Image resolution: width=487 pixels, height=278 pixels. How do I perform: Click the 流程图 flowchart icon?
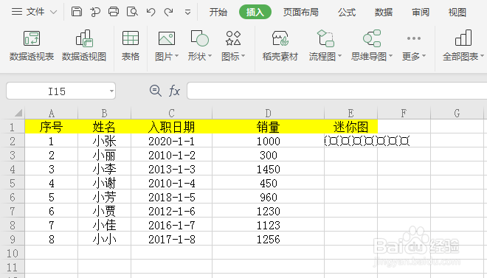pos(325,38)
